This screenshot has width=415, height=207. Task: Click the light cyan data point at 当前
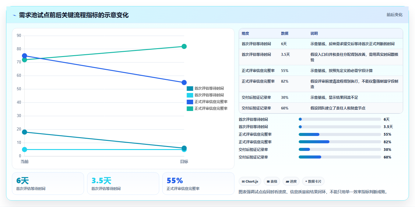pos(25,149)
